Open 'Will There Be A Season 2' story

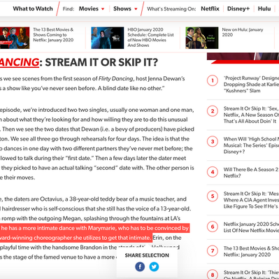point(251,173)
